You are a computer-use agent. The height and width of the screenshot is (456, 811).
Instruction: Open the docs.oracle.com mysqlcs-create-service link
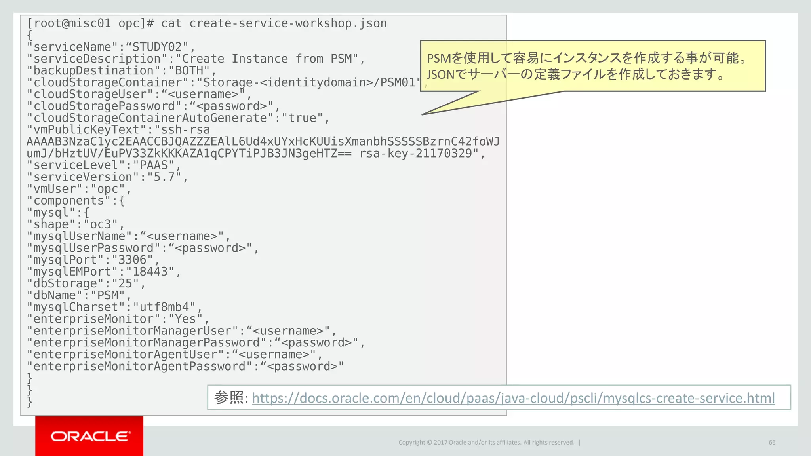coord(513,398)
